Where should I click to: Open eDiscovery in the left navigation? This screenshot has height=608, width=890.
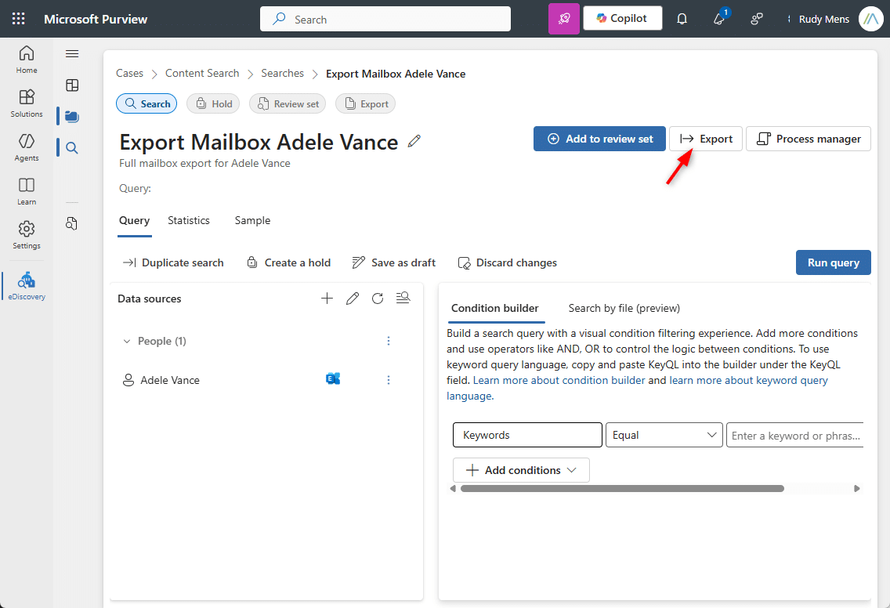click(27, 286)
